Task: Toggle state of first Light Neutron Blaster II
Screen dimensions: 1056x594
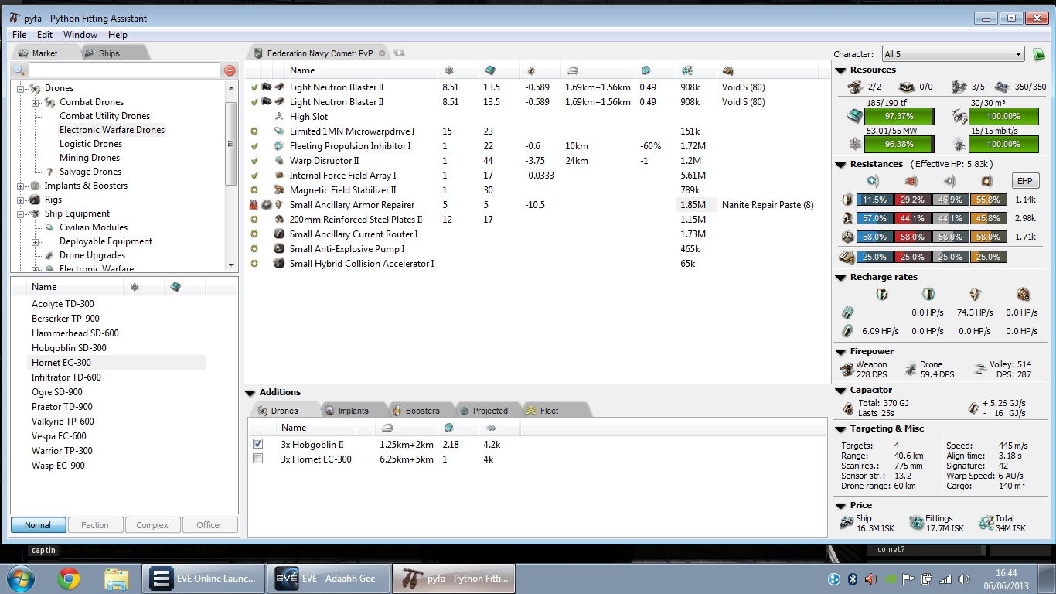Action: point(254,87)
